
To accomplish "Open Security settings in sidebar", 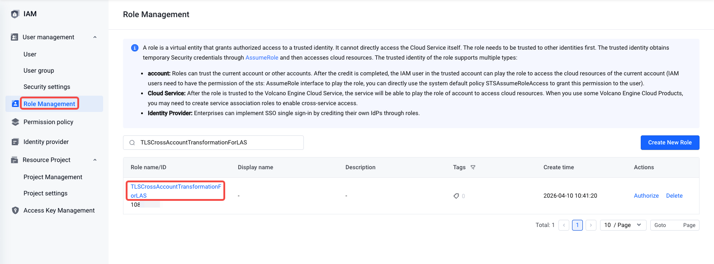I will [x=47, y=87].
